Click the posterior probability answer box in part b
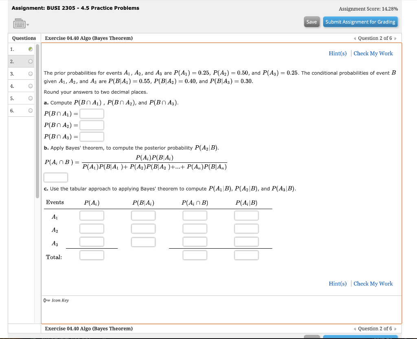This screenshot has width=417, height=339. pyautogui.click(x=55, y=177)
